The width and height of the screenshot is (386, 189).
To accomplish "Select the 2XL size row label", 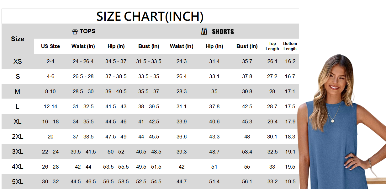I will point(18,137).
